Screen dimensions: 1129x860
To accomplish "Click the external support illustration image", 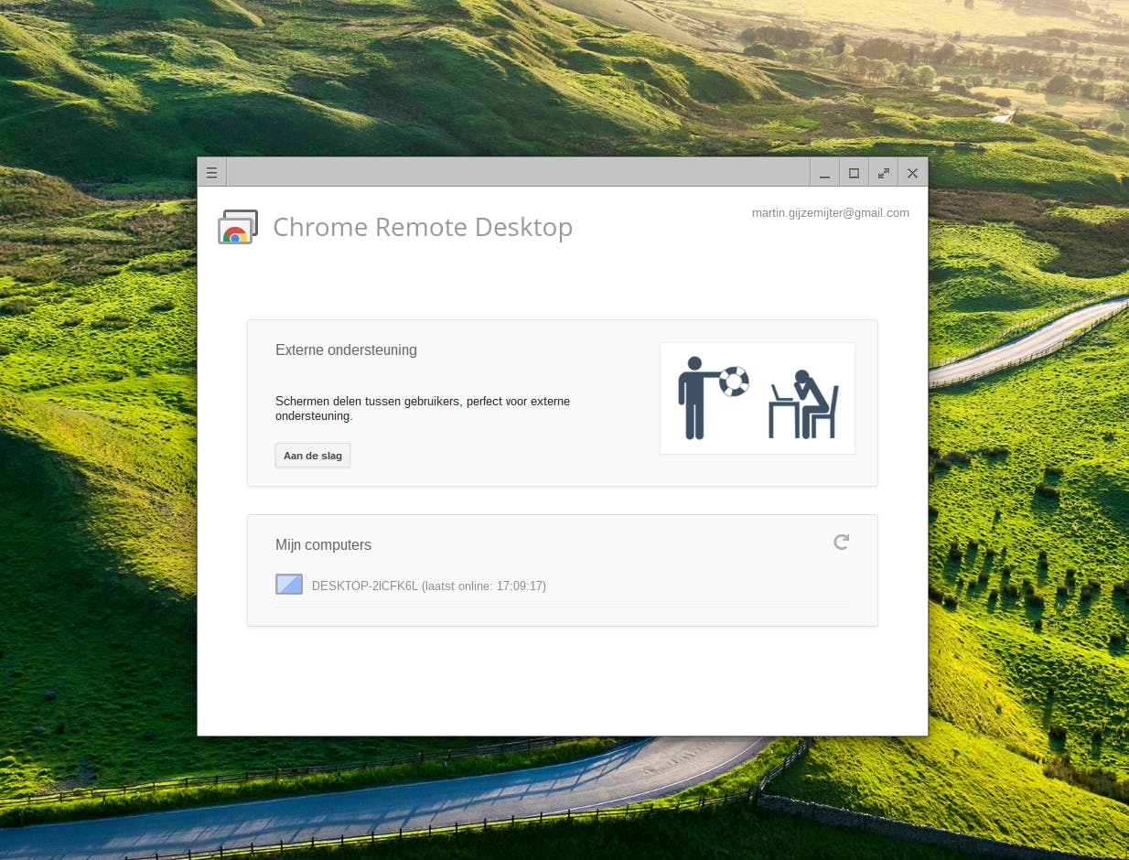I will point(758,398).
